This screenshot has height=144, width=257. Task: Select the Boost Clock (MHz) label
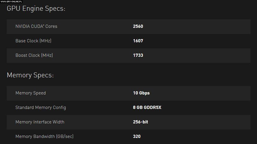tap(34, 55)
